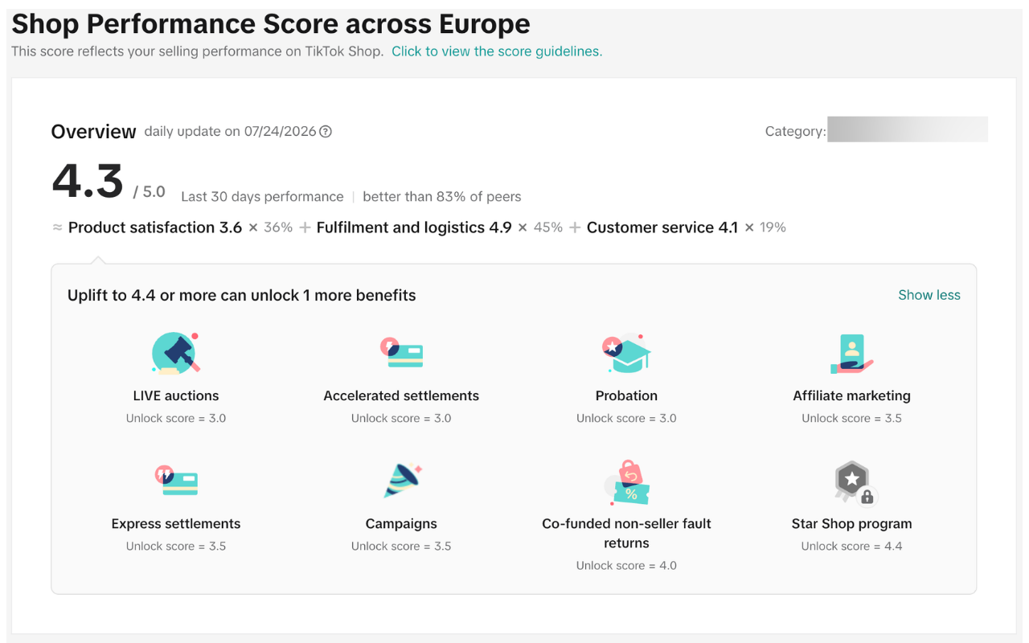
Task: Click "Unlock score = 3.0" under LIVE auctions
Action: click(x=176, y=418)
